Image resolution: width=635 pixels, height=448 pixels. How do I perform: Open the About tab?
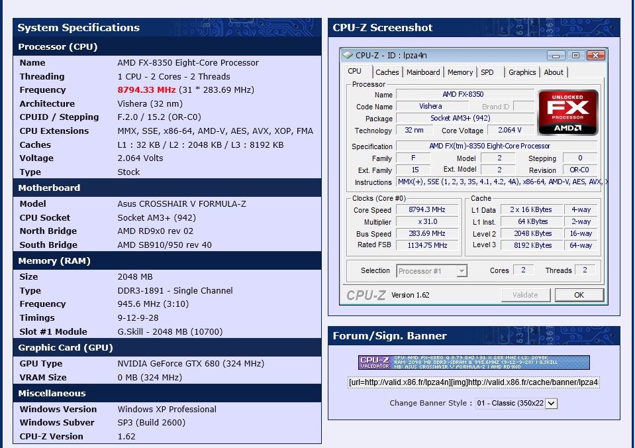[x=554, y=72]
